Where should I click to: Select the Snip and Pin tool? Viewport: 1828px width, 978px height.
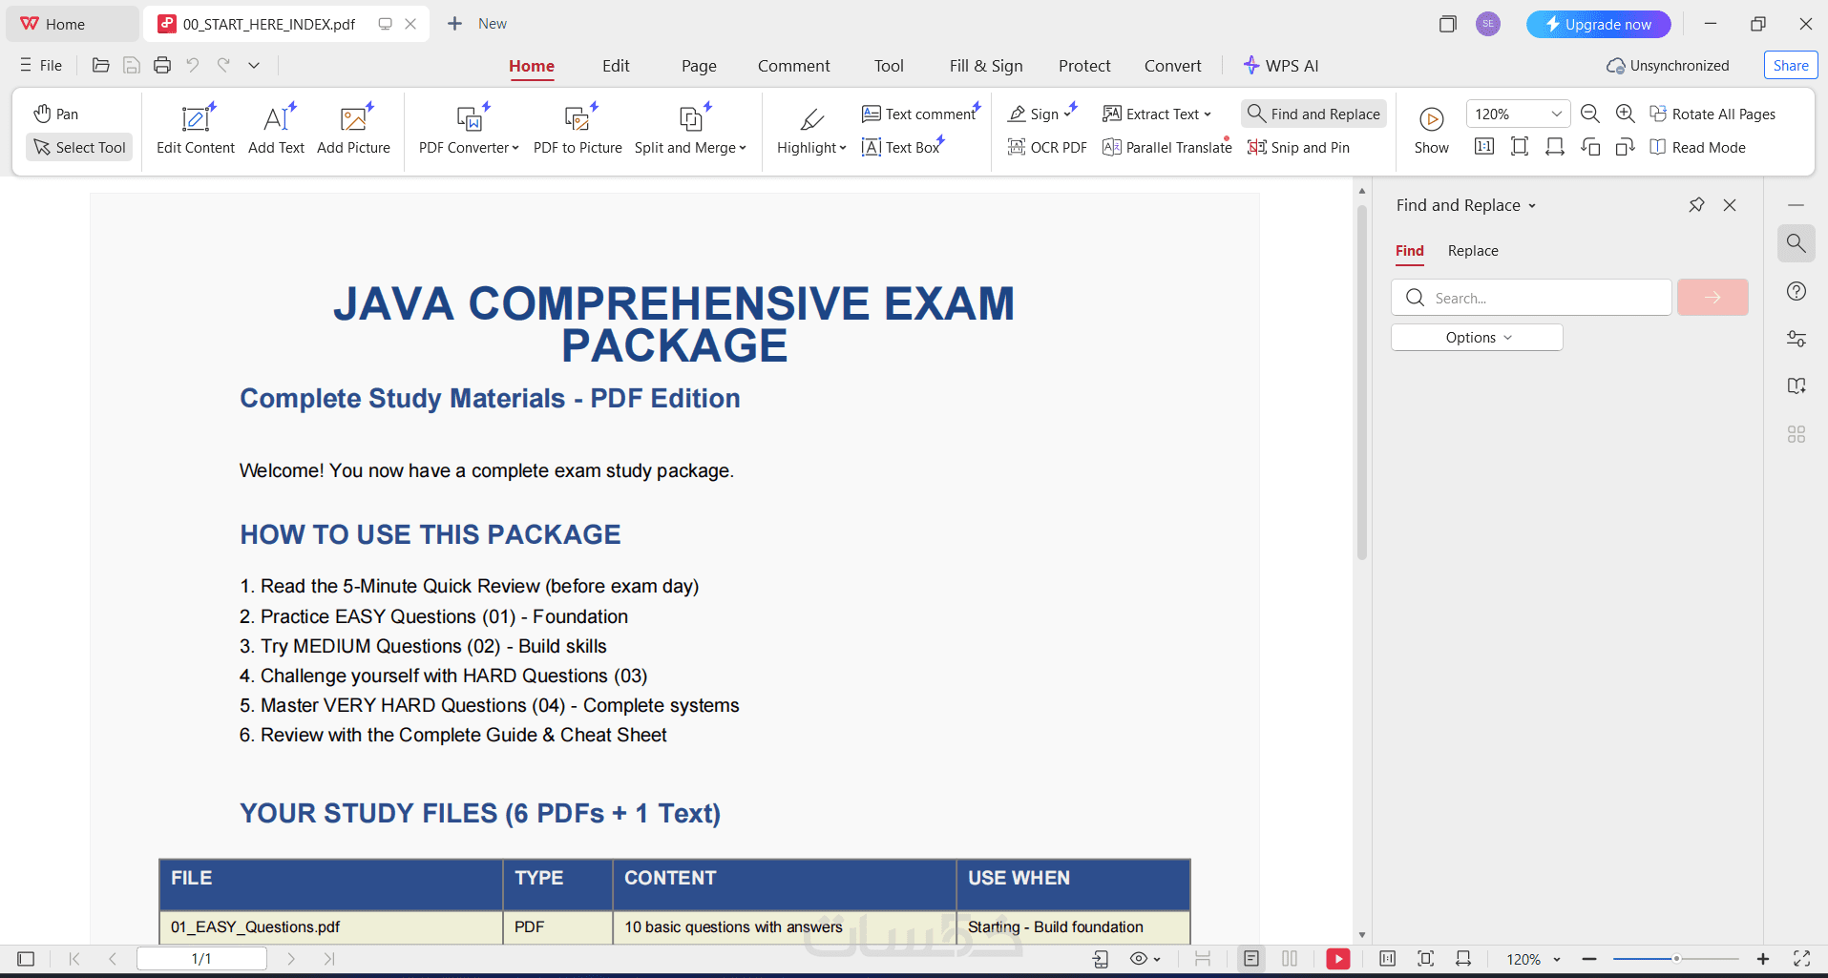(1298, 147)
